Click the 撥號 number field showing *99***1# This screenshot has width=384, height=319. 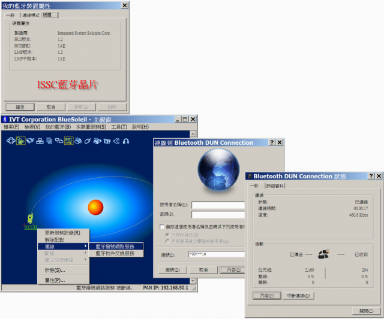(x=217, y=254)
